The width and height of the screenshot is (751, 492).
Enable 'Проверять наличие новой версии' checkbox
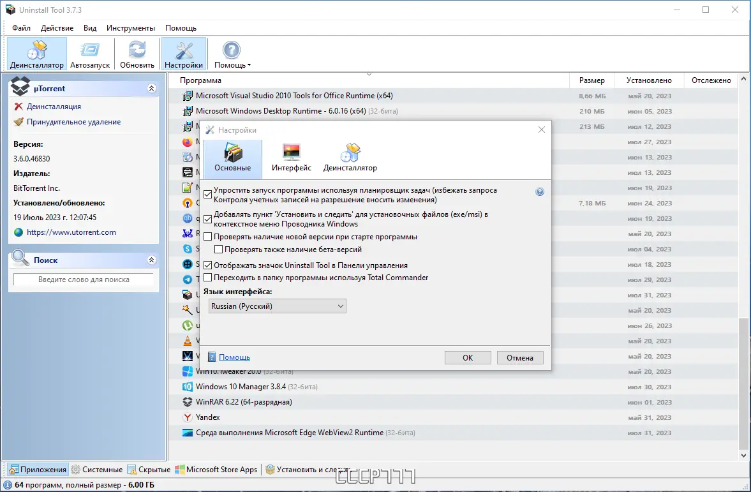tap(208, 237)
